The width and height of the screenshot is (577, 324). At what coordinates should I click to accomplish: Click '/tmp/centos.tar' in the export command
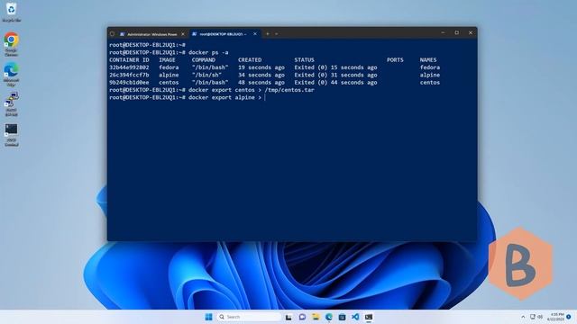pyautogui.click(x=289, y=90)
